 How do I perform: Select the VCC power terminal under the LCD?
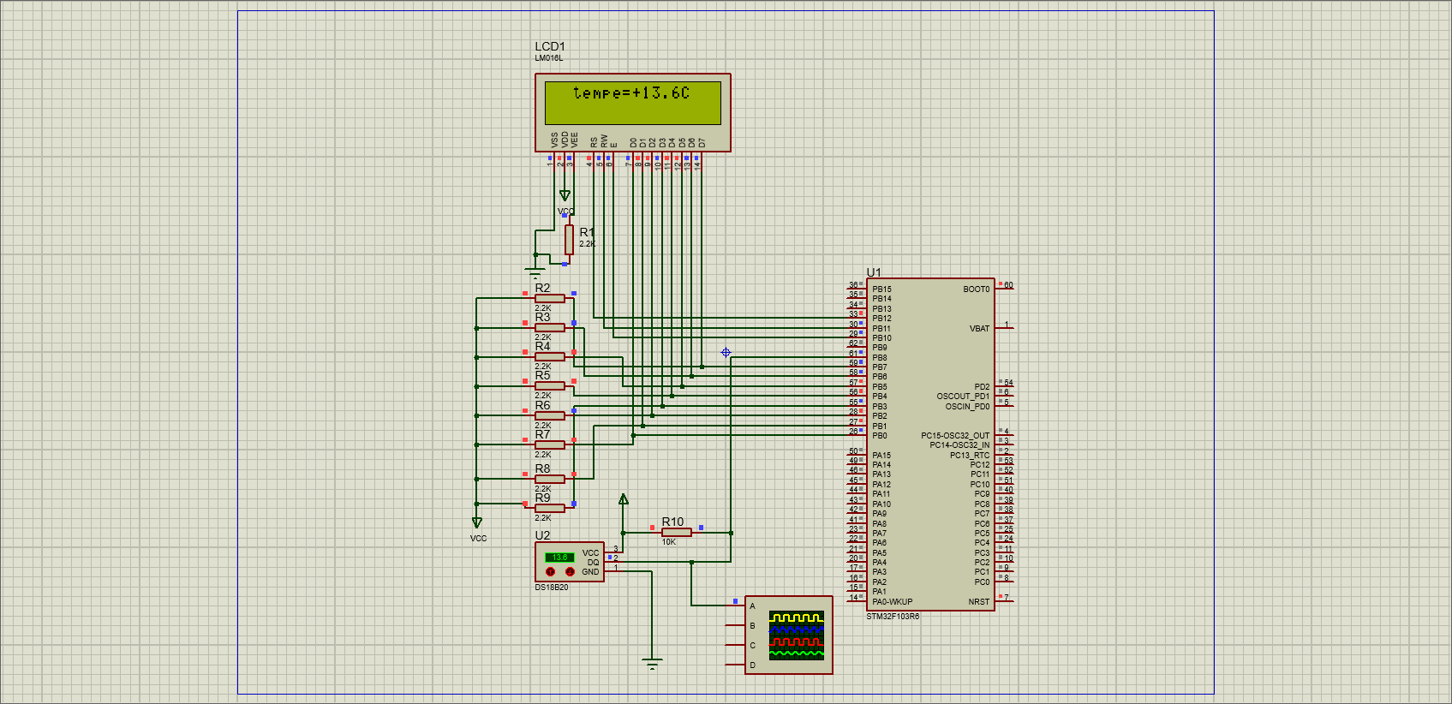pyautogui.click(x=565, y=196)
